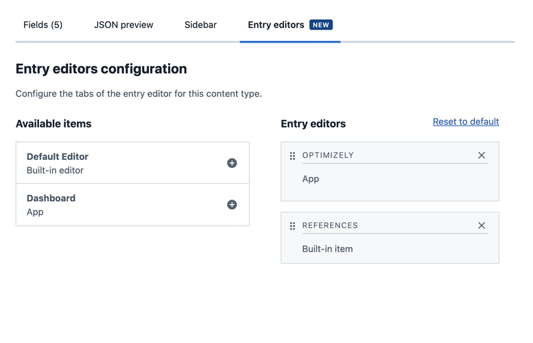Viewport: 533px width, 343px height.
Task: Remove the References entry editor
Action: [482, 226]
